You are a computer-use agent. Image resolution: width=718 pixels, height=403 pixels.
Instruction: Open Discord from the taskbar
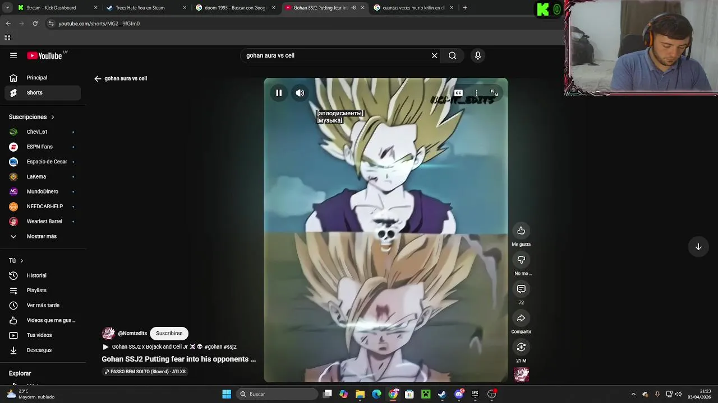pyautogui.click(x=459, y=394)
